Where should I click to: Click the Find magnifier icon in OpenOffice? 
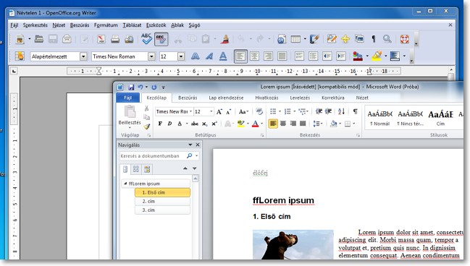[387, 39]
